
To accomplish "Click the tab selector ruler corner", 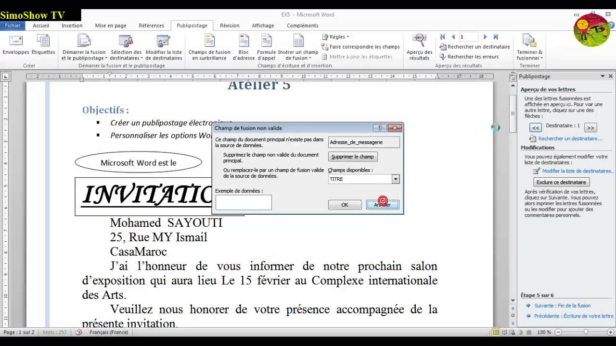I will pos(6,76).
